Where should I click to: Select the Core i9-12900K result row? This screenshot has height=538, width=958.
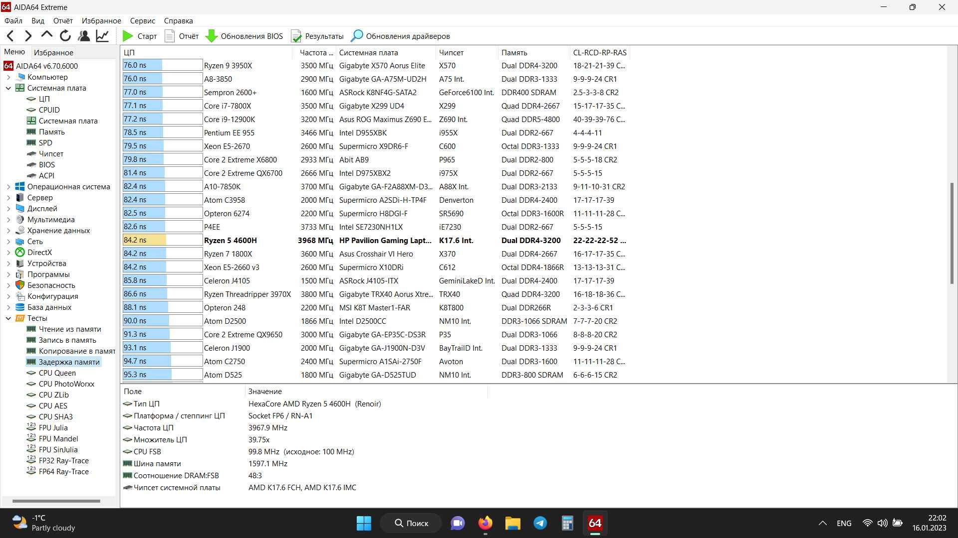point(375,119)
